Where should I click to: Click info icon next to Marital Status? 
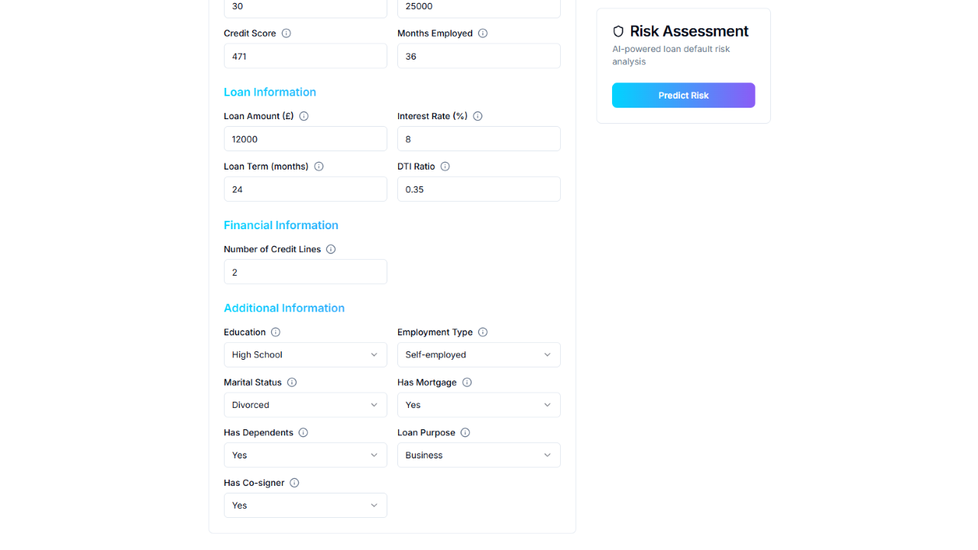[x=292, y=383]
